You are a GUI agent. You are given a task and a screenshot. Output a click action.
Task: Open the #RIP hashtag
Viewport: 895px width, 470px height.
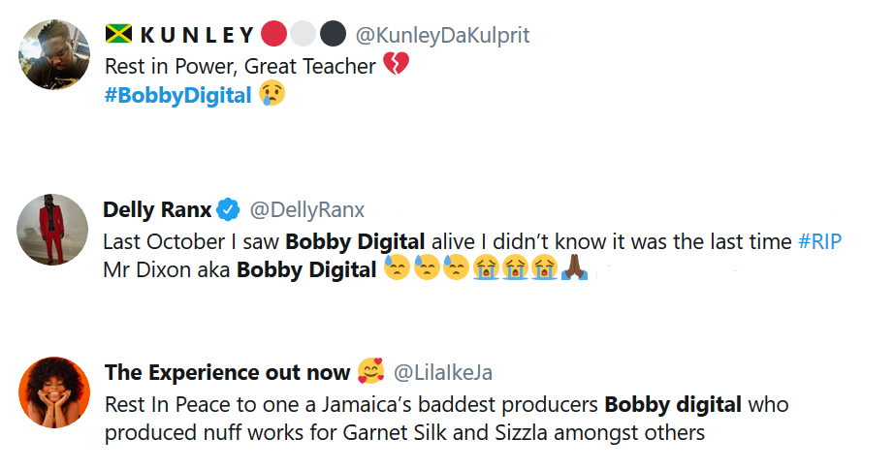(819, 242)
